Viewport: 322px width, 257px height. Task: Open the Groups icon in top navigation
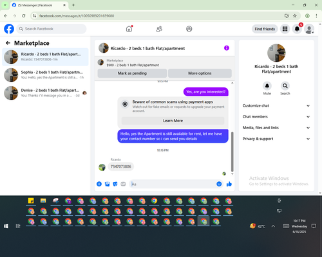189,29
